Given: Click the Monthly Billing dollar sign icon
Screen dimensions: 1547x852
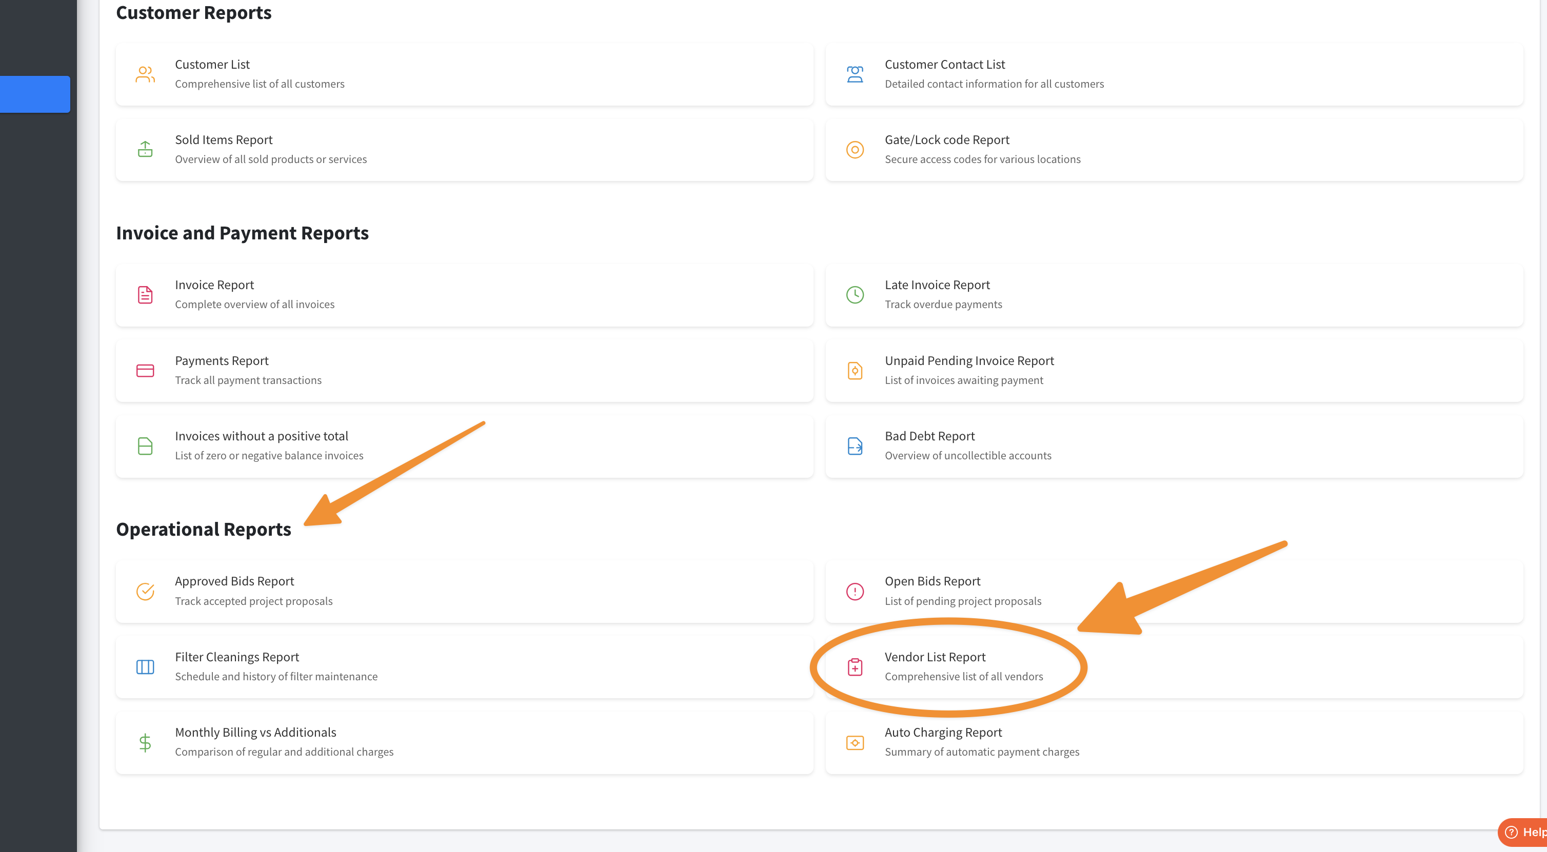Looking at the screenshot, I should [x=145, y=742].
